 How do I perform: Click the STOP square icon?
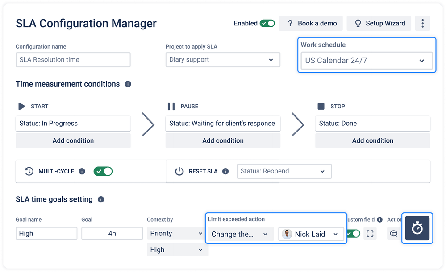point(321,106)
